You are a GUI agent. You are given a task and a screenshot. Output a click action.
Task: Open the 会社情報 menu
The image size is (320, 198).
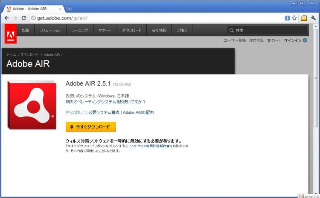click(159, 30)
